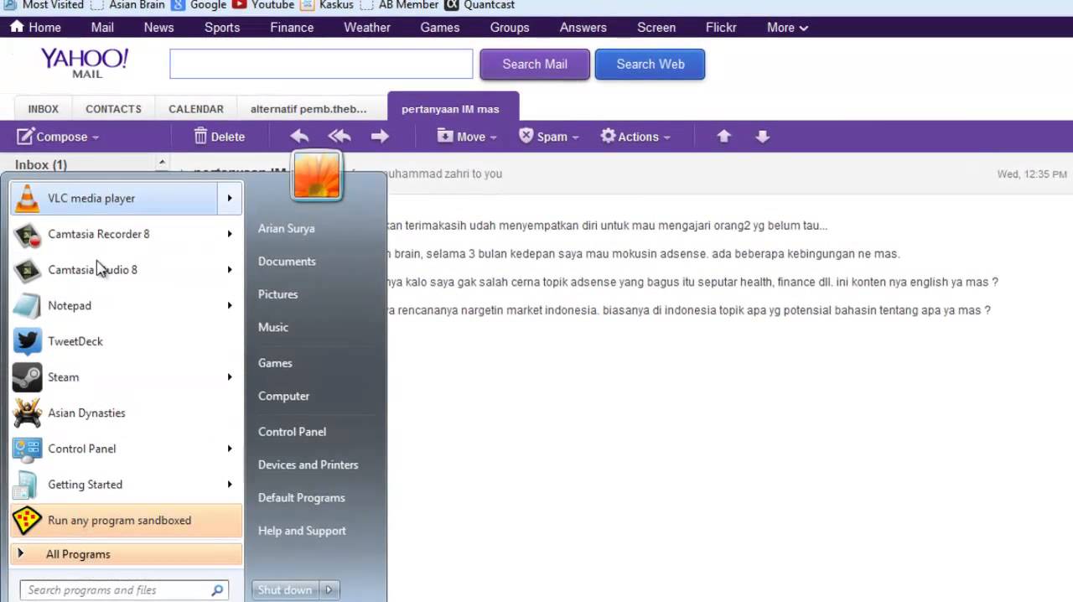Click the search magnifier in Start menu

[217, 590]
